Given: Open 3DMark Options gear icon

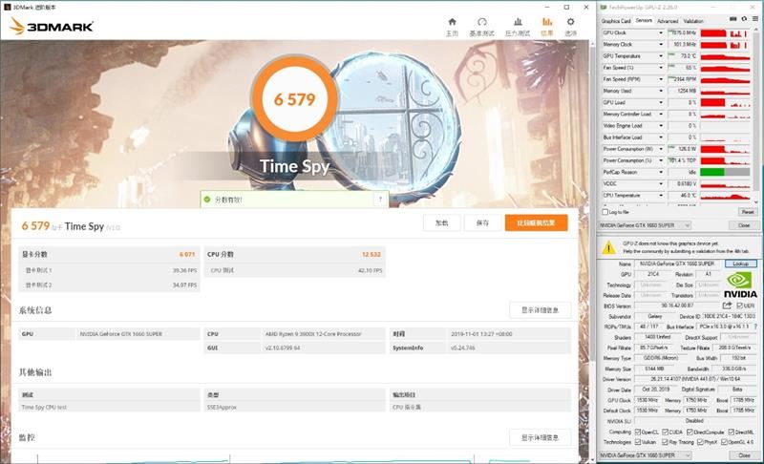Looking at the screenshot, I should [570, 22].
